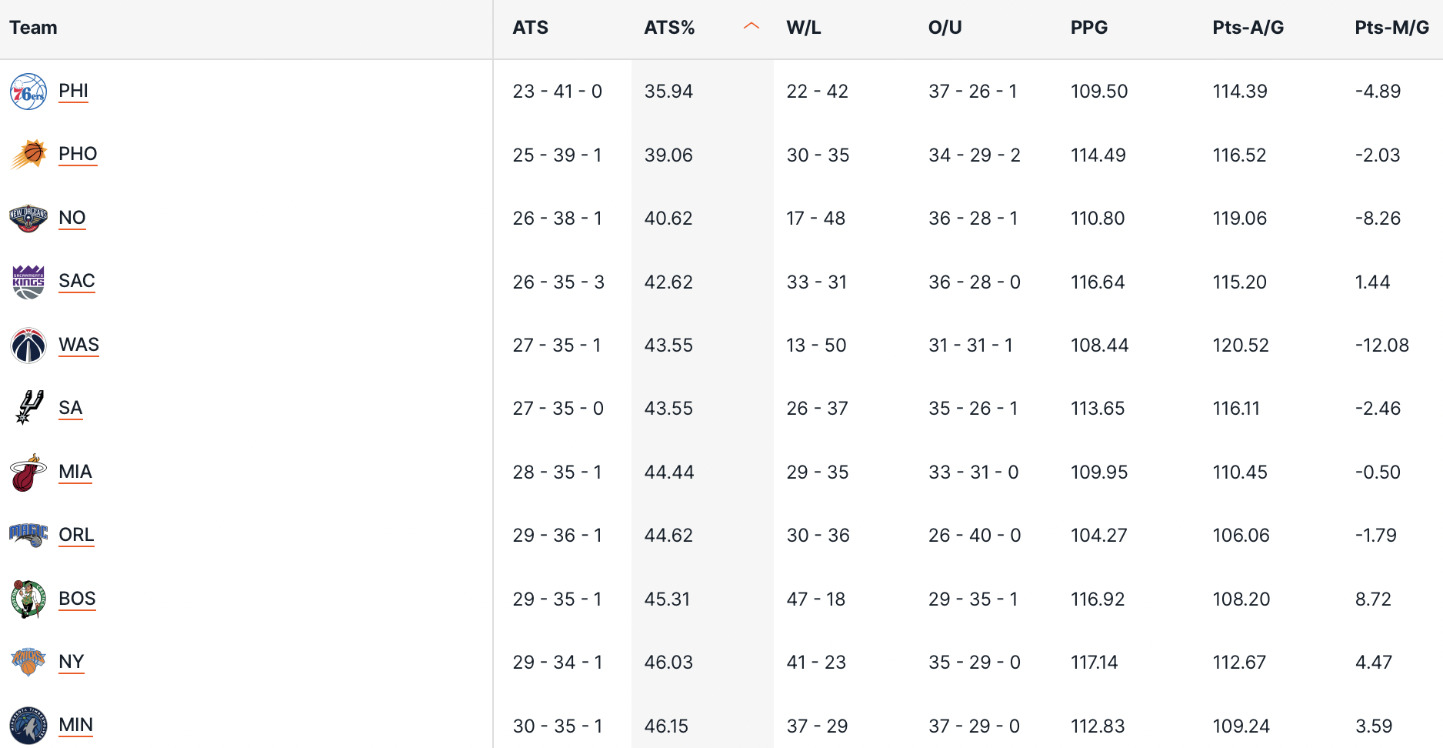Viewport: 1443px width, 748px height.
Task: Sort table by ATS column header
Action: pyautogui.click(x=530, y=28)
